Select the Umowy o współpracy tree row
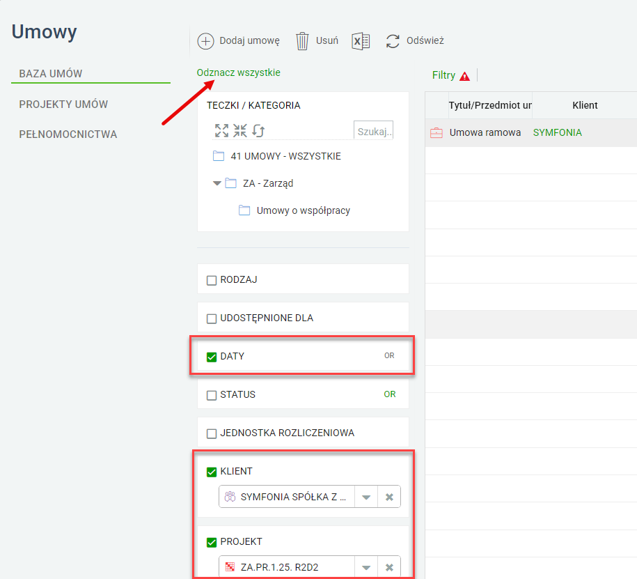The image size is (637, 579). click(x=303, y=210)
